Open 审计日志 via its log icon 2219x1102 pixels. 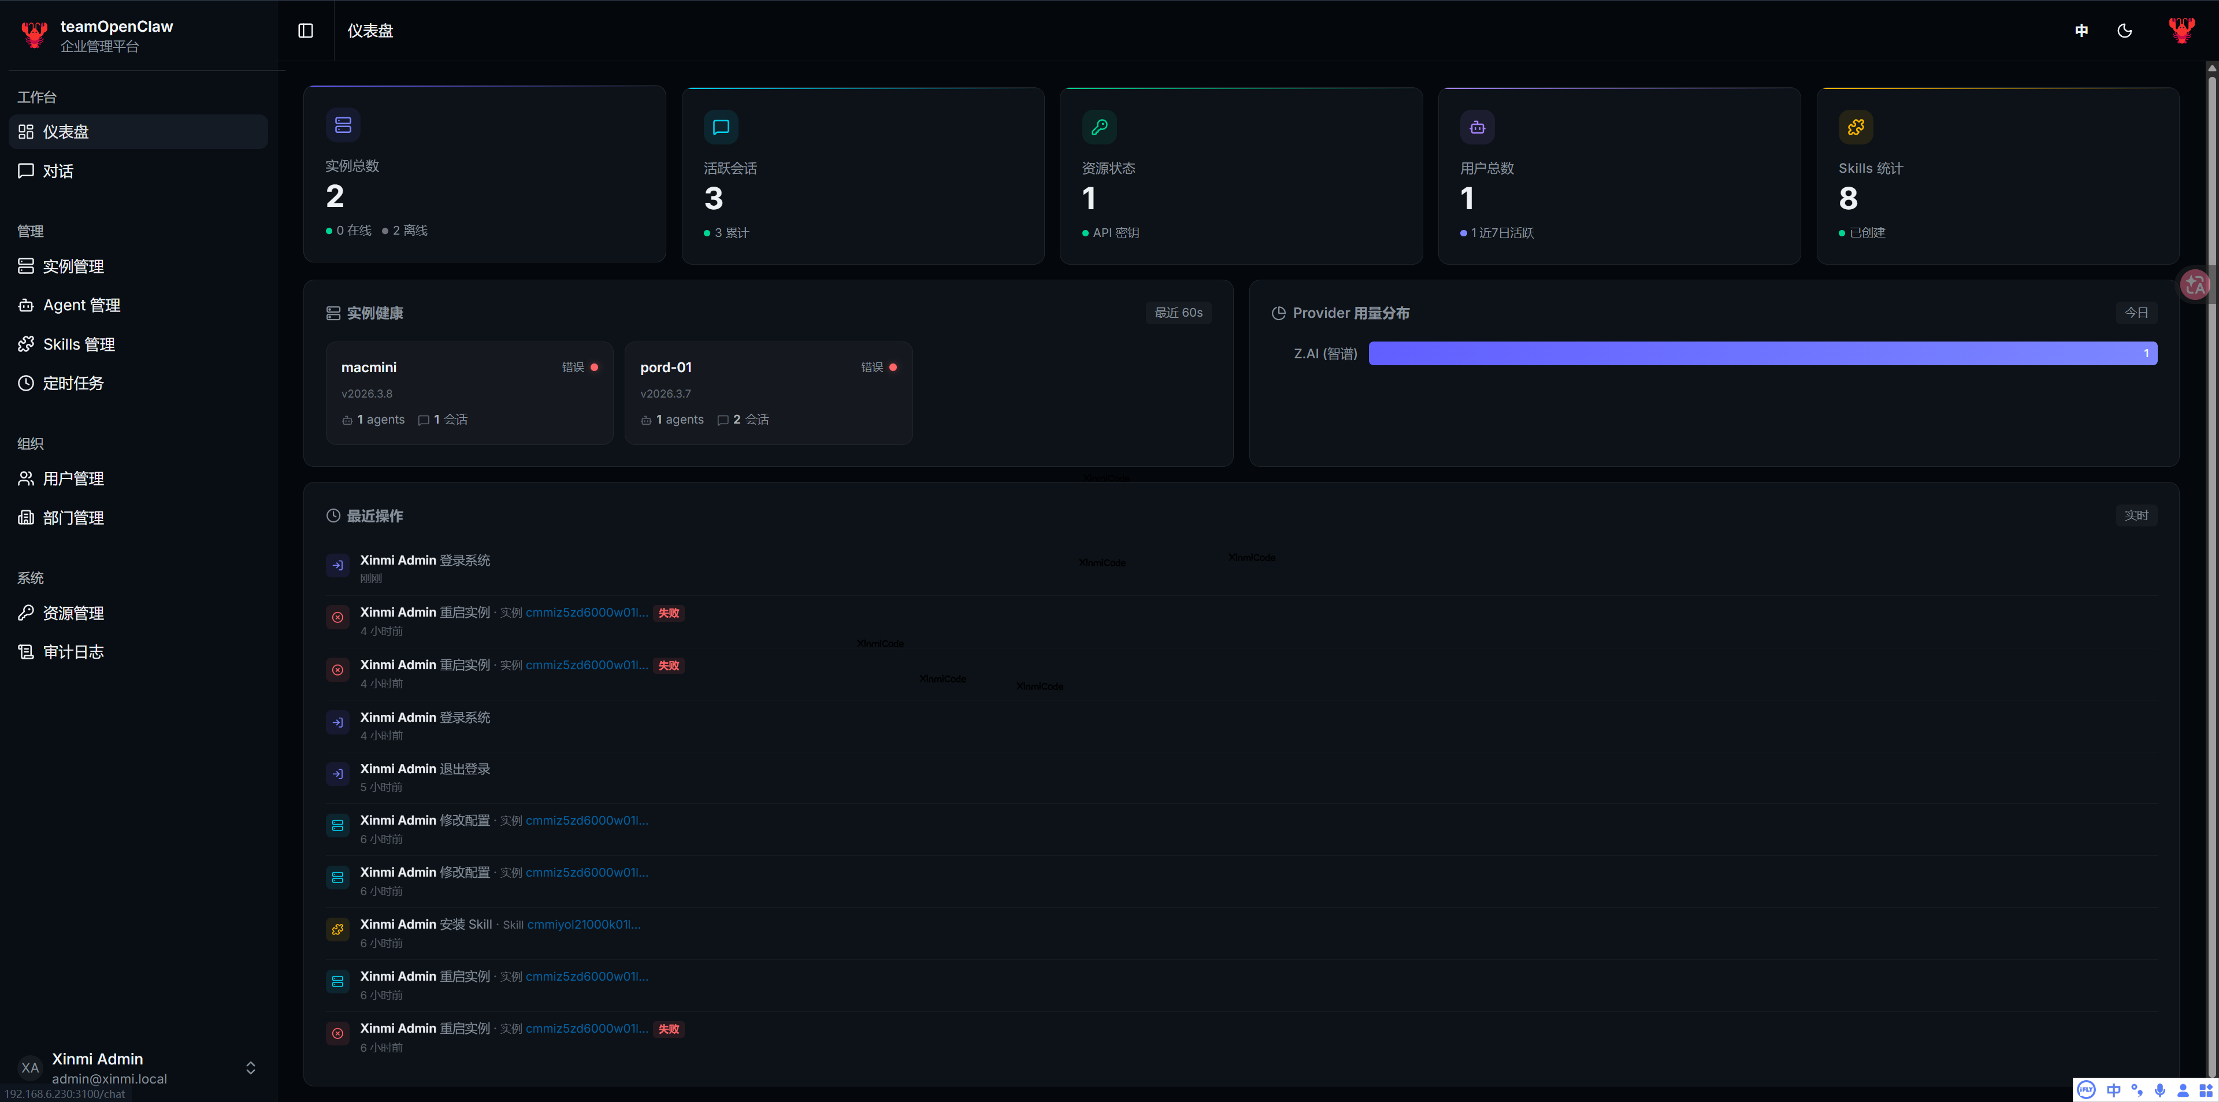click(x=26, y=652)
